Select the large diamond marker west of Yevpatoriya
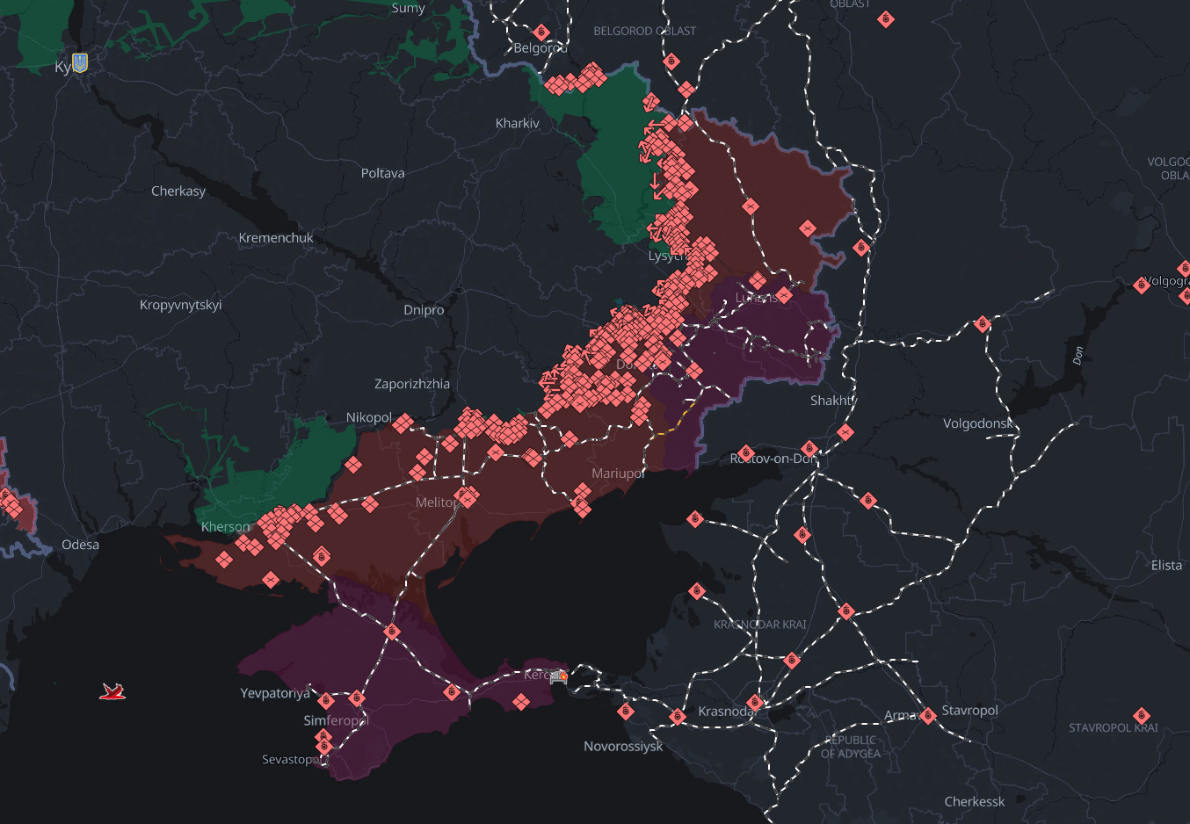1190x824 pixels. (x=270, y=579)
